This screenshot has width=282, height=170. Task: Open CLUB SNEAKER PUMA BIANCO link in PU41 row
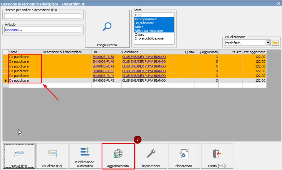point(144,66)
